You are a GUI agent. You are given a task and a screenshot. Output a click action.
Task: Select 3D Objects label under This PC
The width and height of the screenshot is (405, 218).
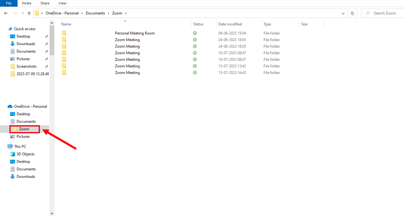pos(26,154)
